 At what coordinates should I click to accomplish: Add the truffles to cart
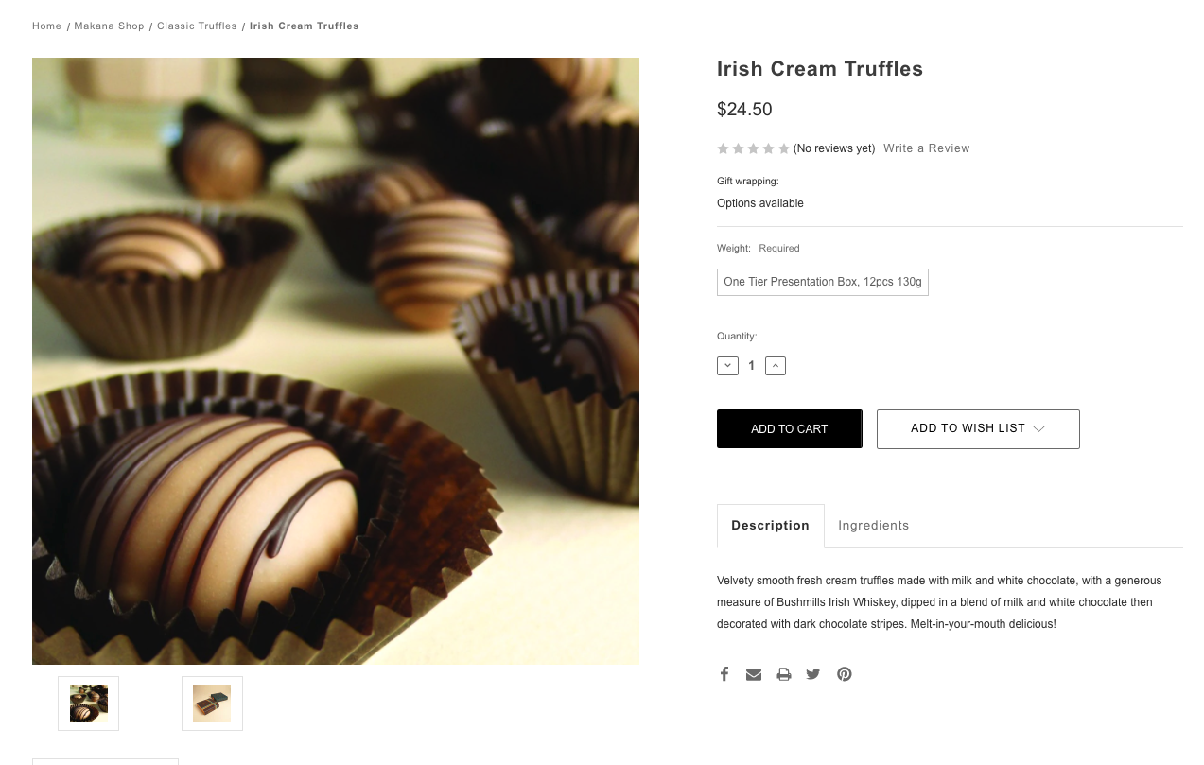click(x=789, y=429)
